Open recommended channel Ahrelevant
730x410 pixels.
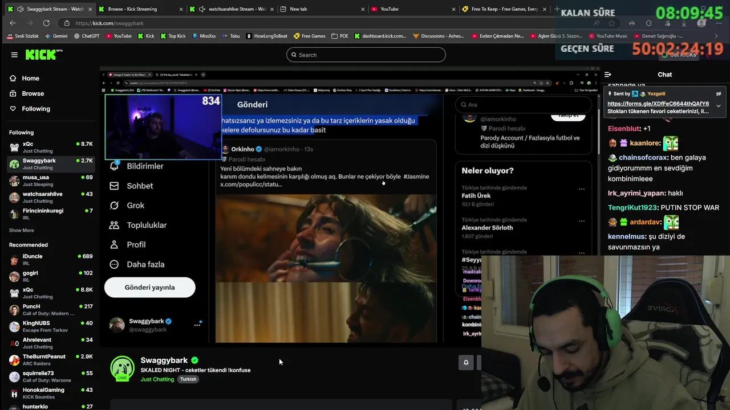click(51, 343)
